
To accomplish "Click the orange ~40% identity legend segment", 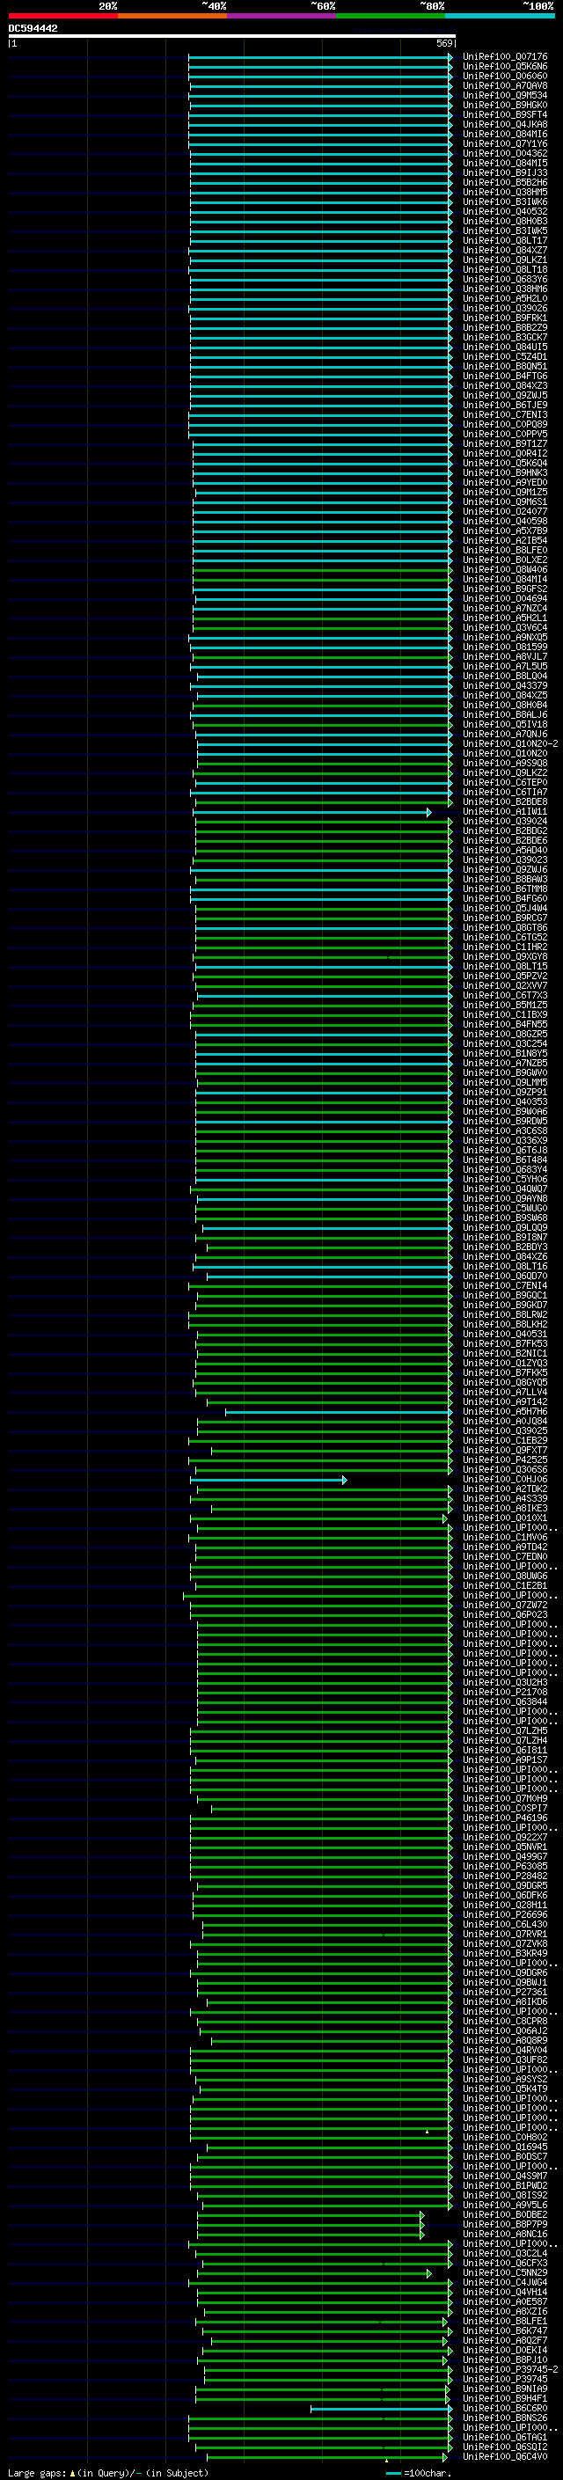I will pos(172,16).
